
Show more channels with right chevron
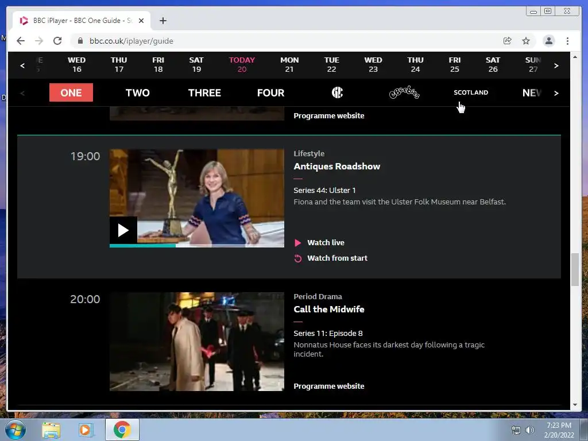tap(556, 94)
